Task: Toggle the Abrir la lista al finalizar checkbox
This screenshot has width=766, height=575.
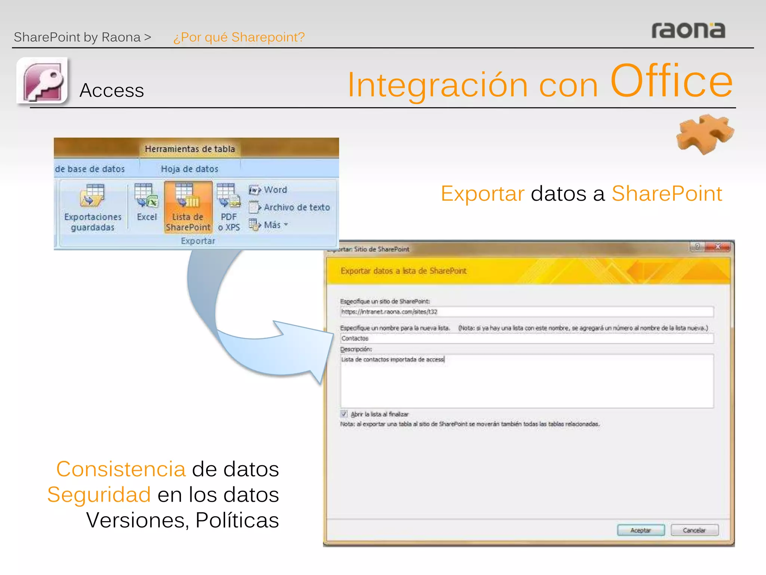Action: [x=344, y=414]
